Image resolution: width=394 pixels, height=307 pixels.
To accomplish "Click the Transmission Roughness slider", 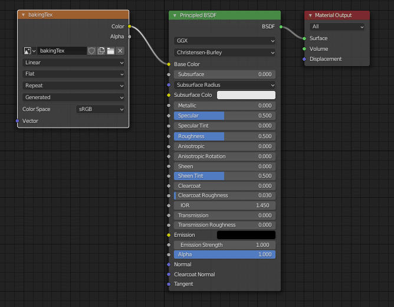I will point(225,225).
